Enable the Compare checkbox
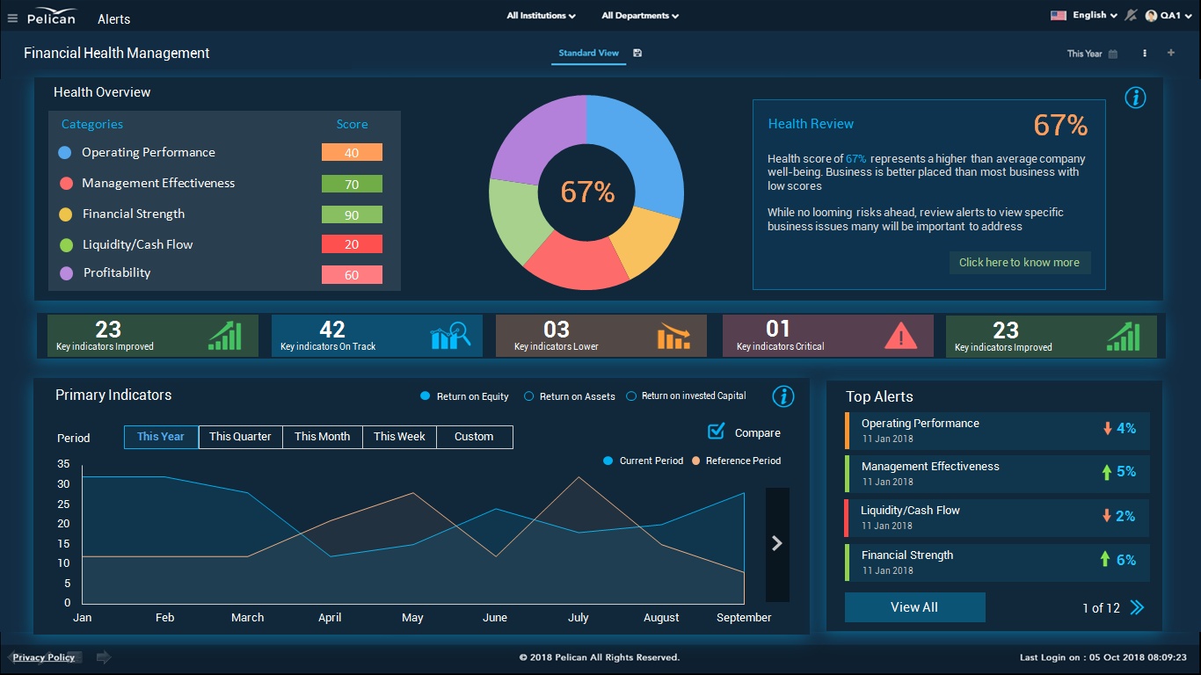The height and width of the screenshot is (675, 1201). [717, 432]
